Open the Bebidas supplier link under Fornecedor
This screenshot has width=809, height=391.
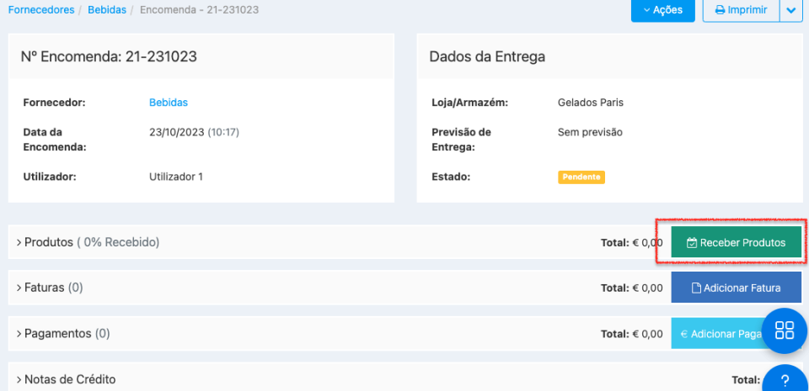pos(169,103)
